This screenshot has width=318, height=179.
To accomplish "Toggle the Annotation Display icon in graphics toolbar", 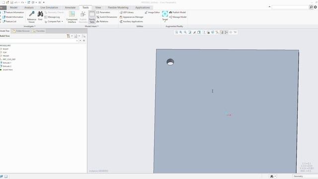I will [x=222, y=32].
